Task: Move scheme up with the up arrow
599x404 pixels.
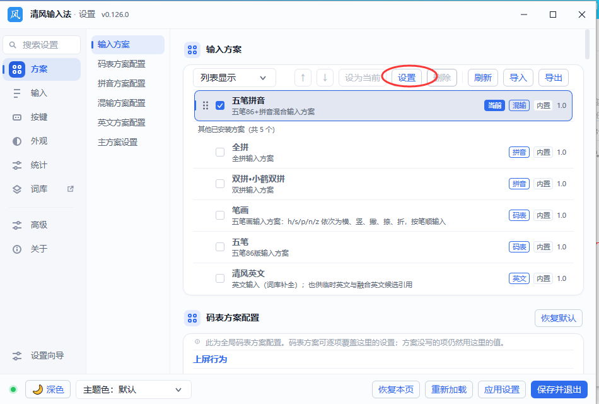Action: pyautogui.click(x=303, y=78)
